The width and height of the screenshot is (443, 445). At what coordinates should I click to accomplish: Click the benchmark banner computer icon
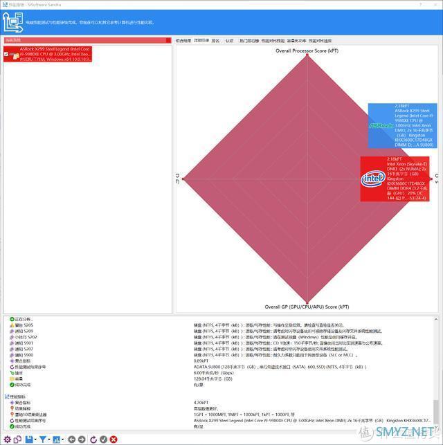tap(12, 22)
